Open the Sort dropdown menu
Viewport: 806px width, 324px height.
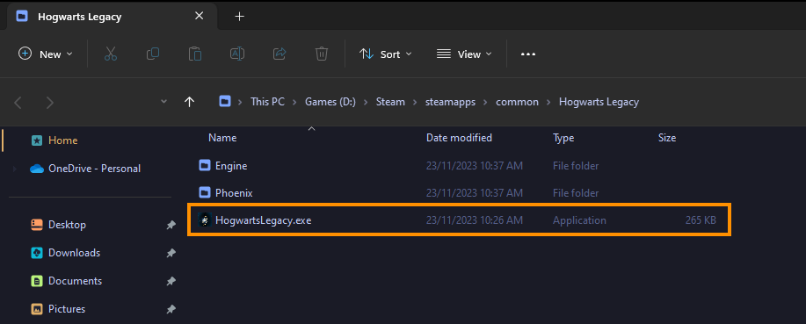[x=386, y=54]
